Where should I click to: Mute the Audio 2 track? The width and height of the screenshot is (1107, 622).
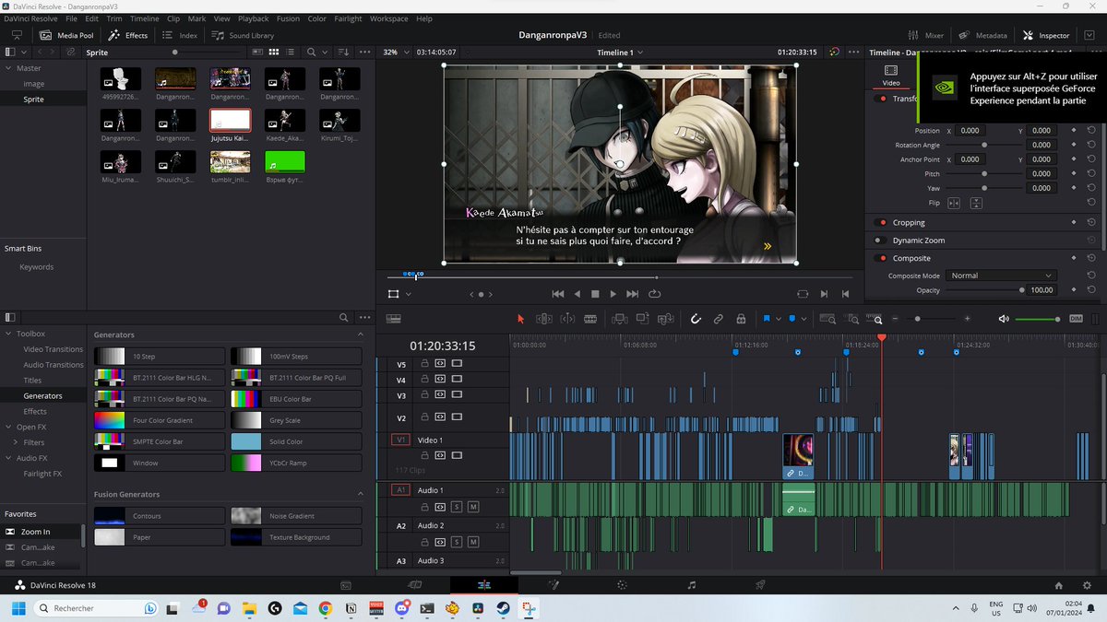pos(473,542)
